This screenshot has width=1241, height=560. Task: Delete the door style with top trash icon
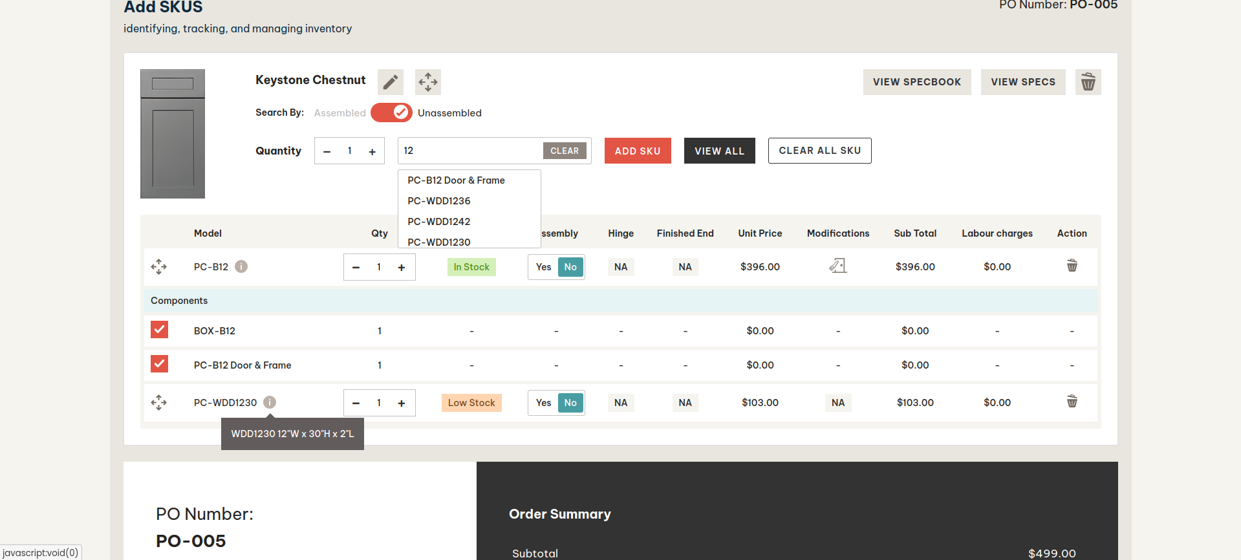1088,82
